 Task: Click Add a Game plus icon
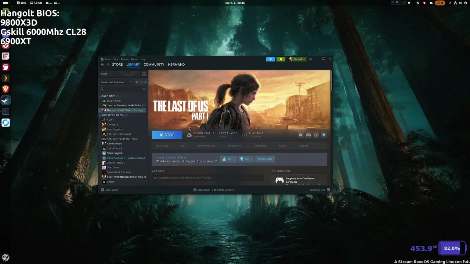click(x=102, y=190)
